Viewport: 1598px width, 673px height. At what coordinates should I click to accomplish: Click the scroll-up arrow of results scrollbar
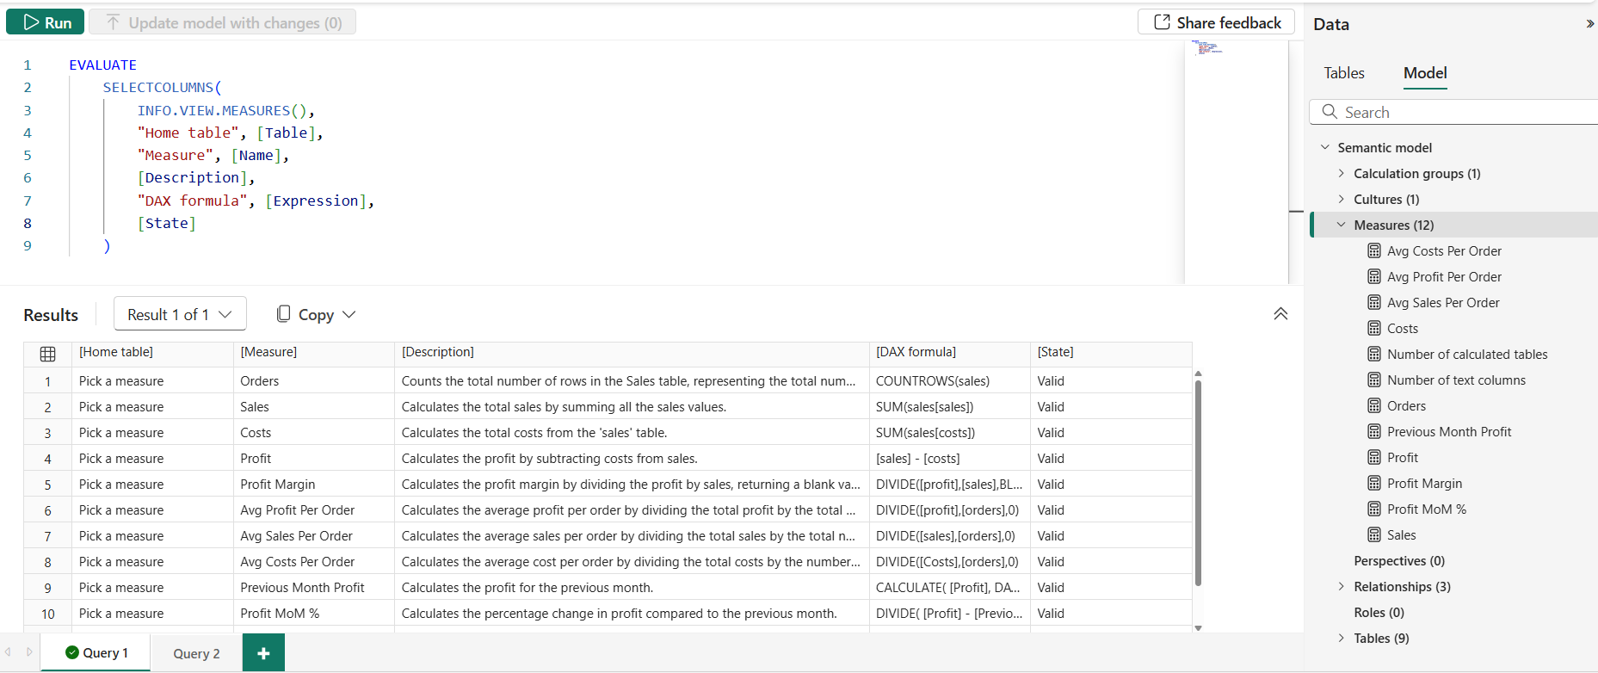1198,374
